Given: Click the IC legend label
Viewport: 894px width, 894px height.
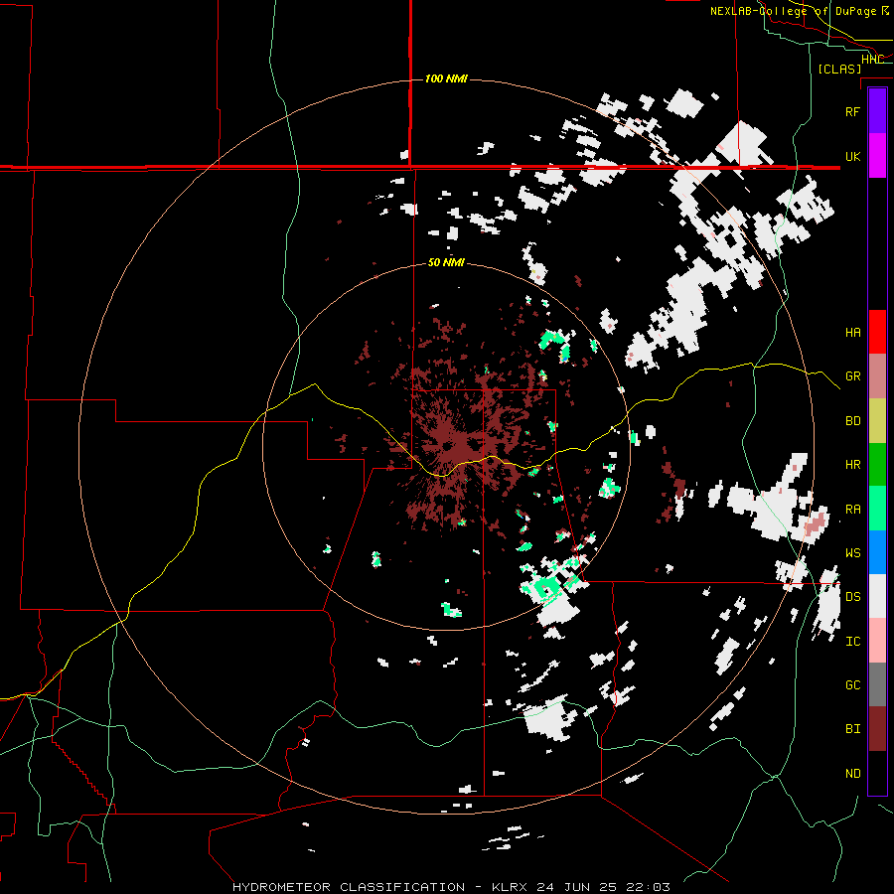Looking at the screenshot, I should point(852,642).
